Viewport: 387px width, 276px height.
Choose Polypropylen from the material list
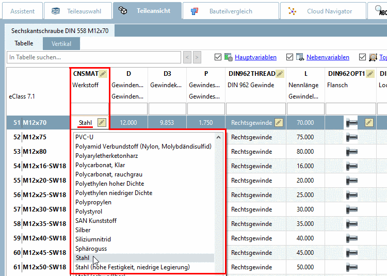click(x=144, y=202)
